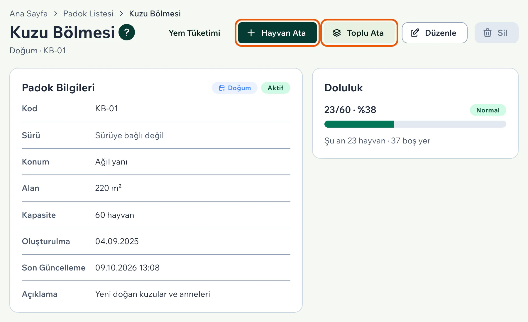
Task: Click the Kapasite label
Action: (39, 215)
